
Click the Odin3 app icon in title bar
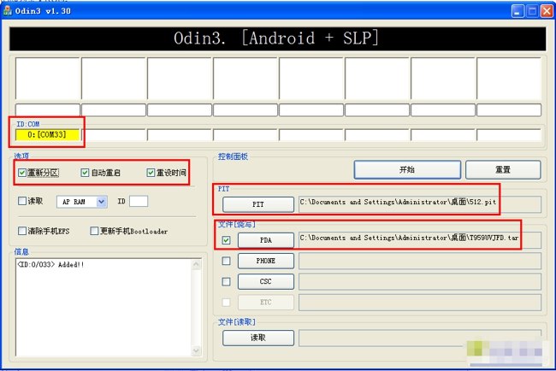[8, 10]
